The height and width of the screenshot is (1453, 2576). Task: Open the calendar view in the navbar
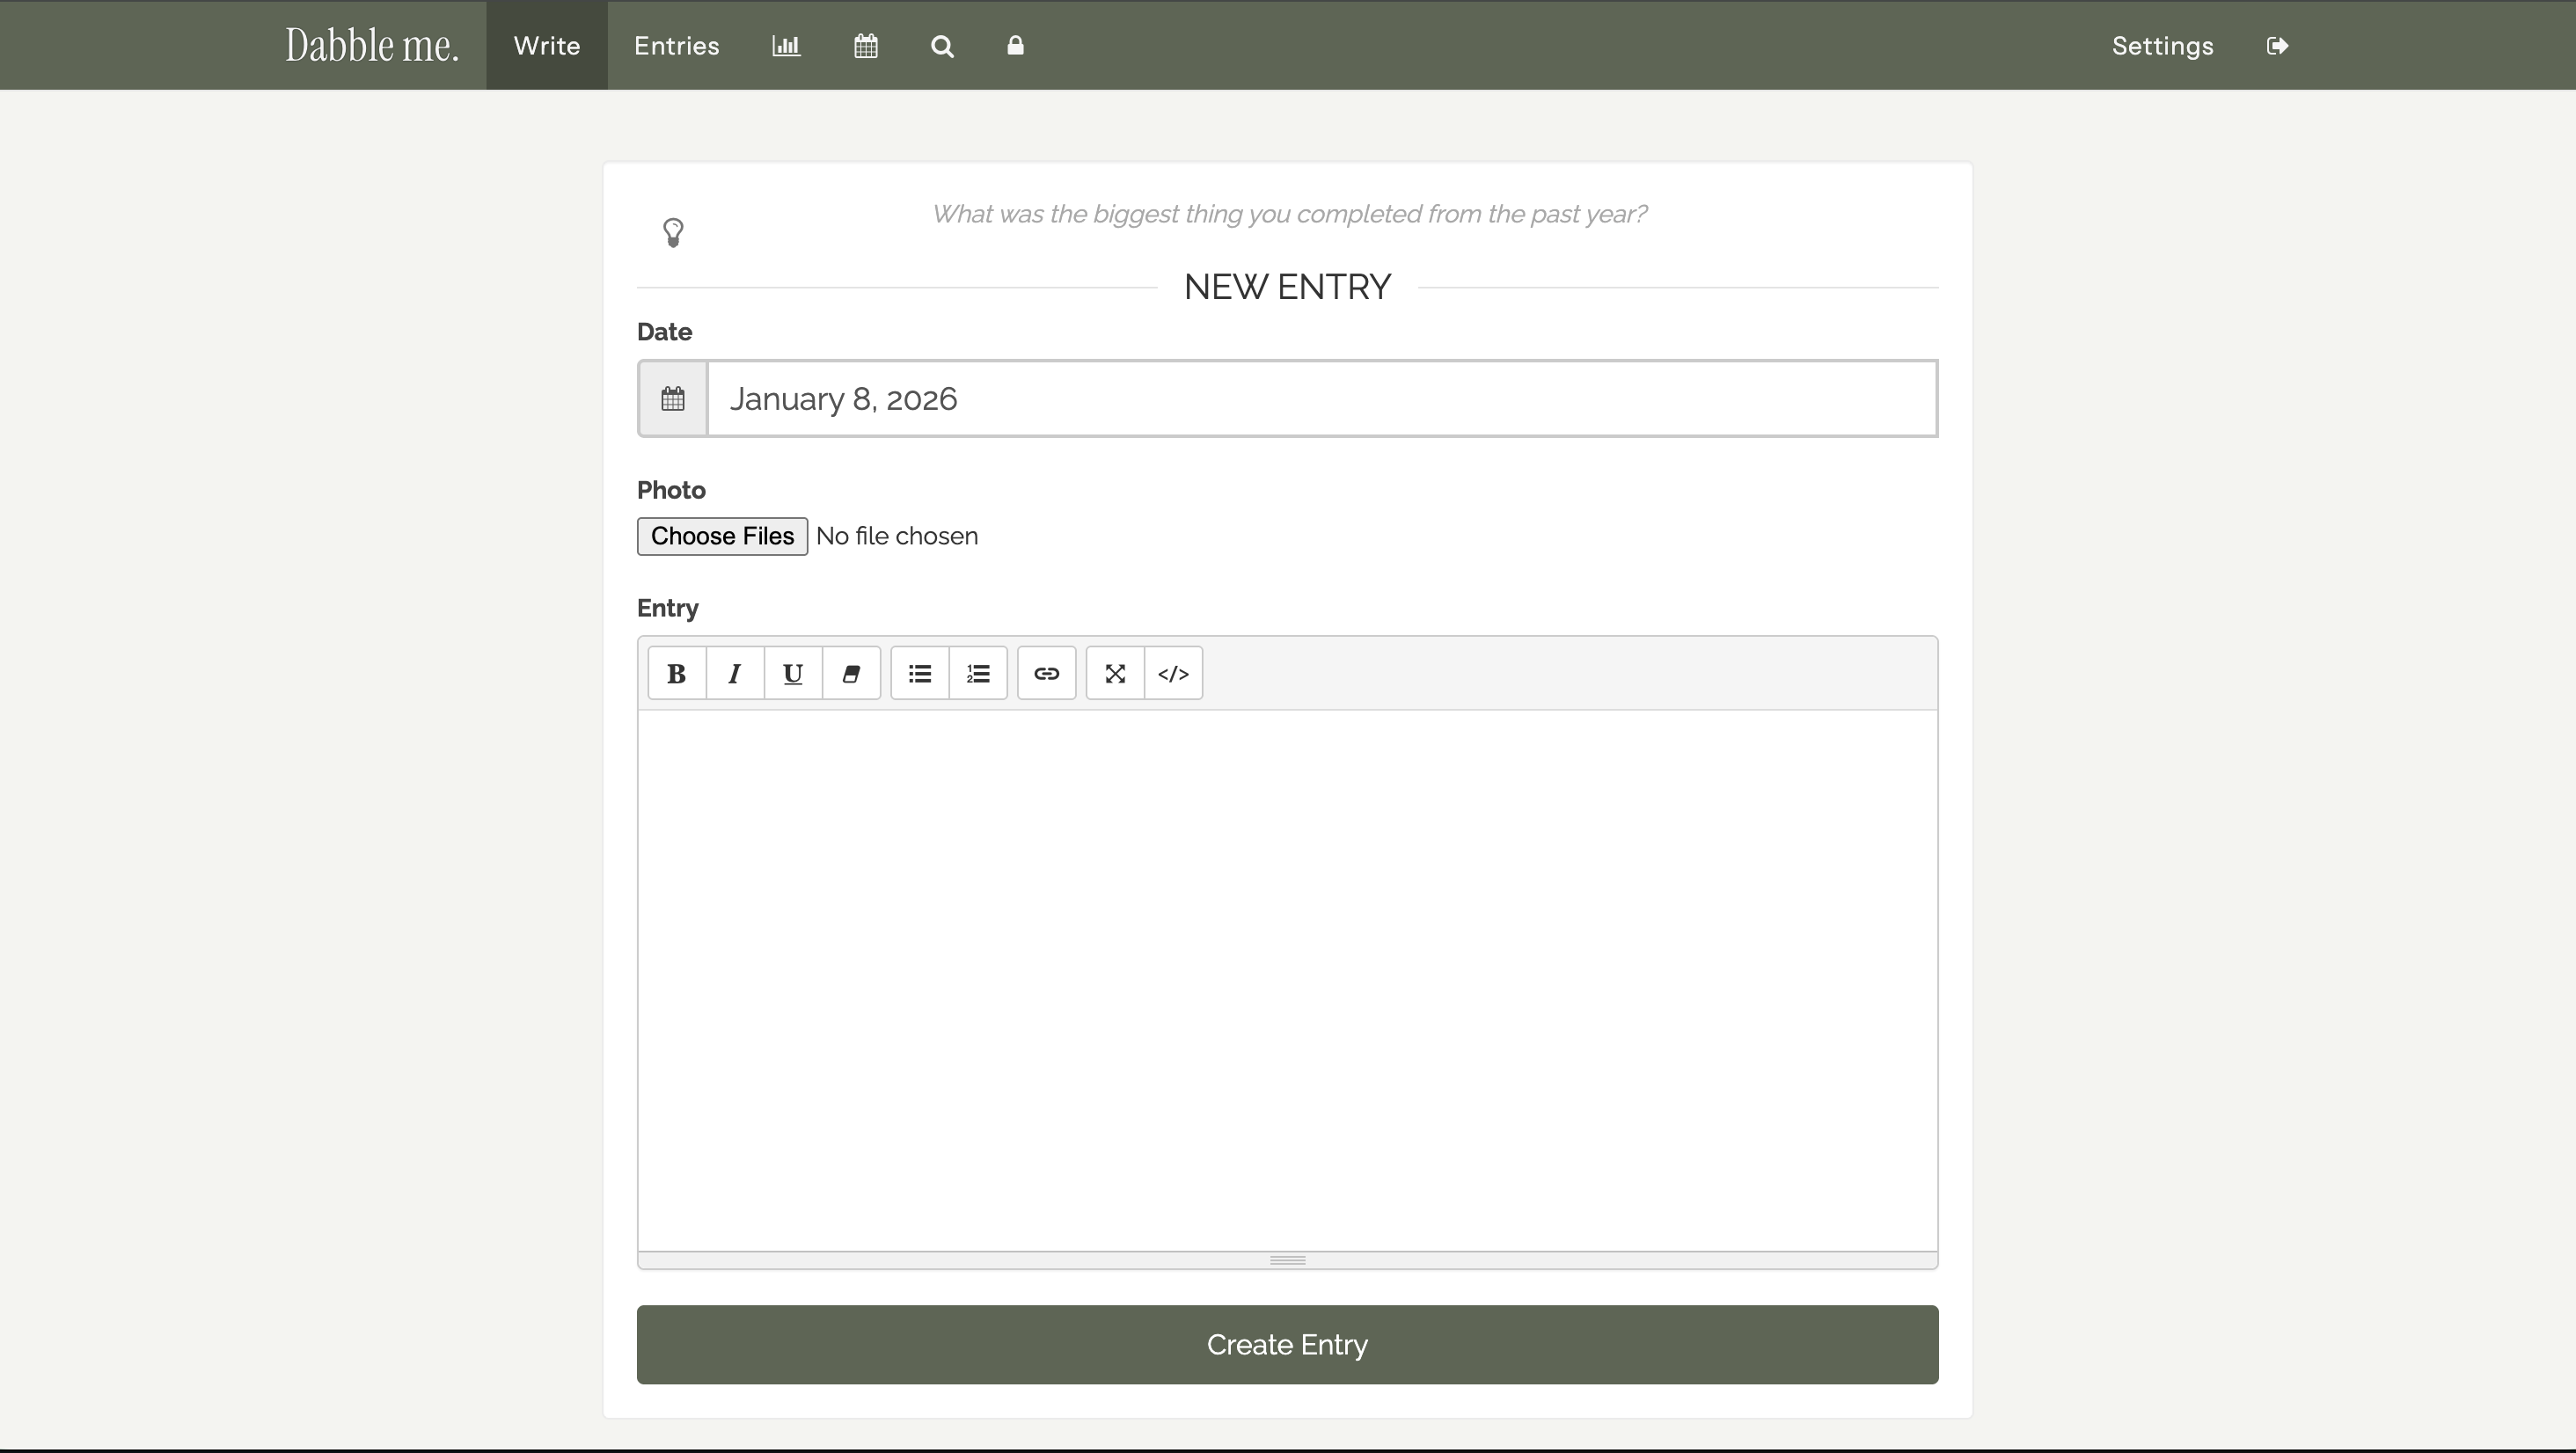click(x=866, y=46)
